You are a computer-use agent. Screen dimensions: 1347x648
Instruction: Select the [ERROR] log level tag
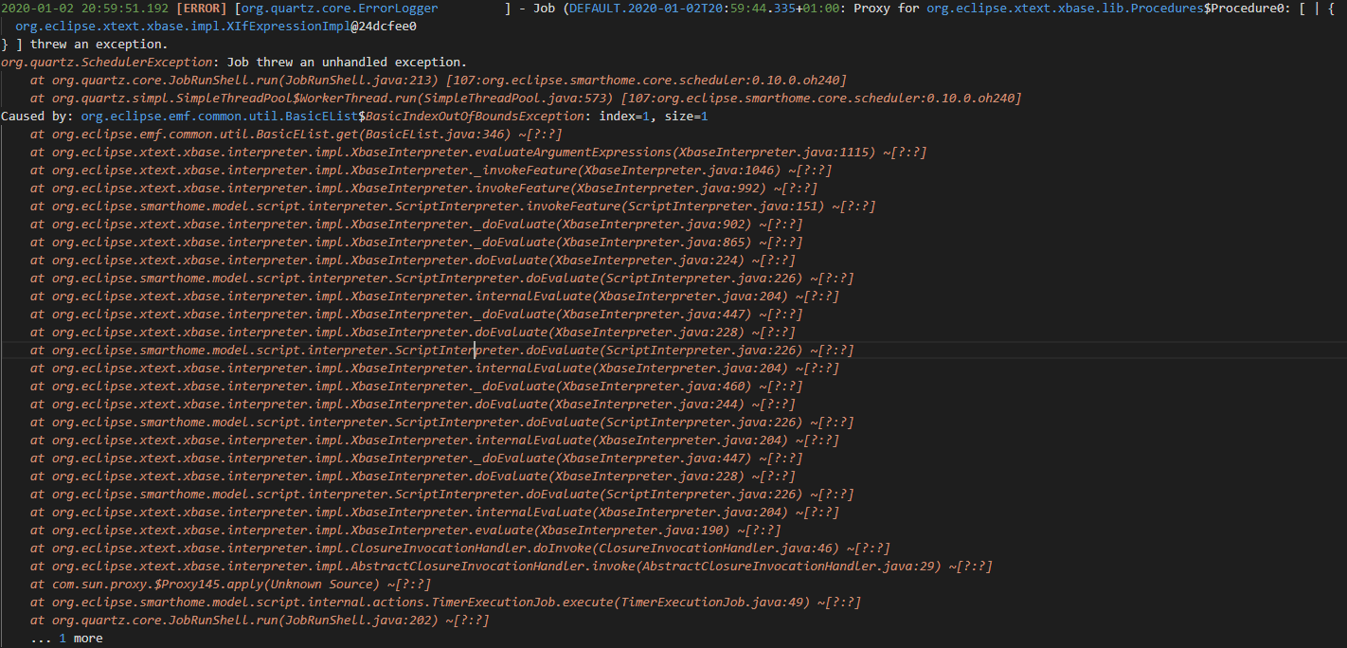[x=202, y=9]
